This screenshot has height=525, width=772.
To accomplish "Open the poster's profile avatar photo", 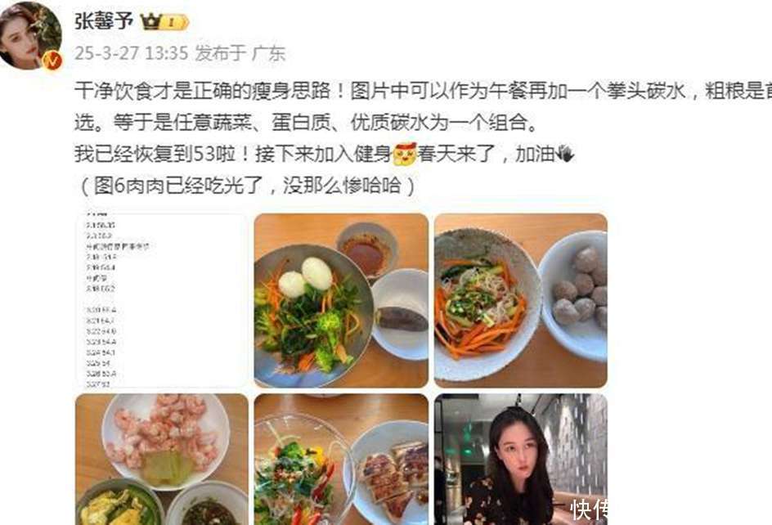I will (30, 34).
